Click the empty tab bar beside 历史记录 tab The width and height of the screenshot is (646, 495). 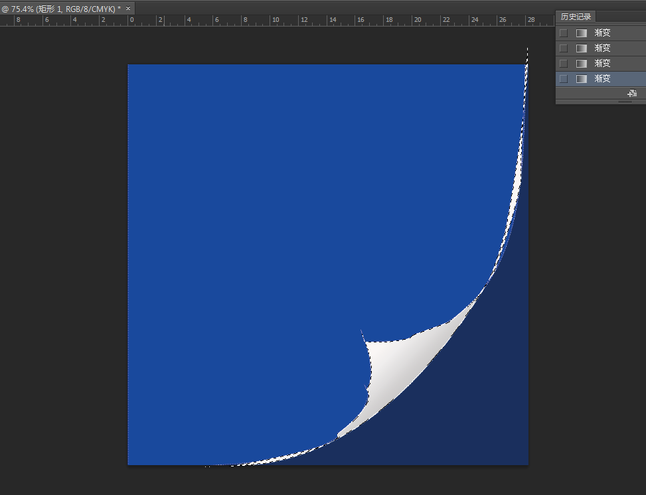621,17
